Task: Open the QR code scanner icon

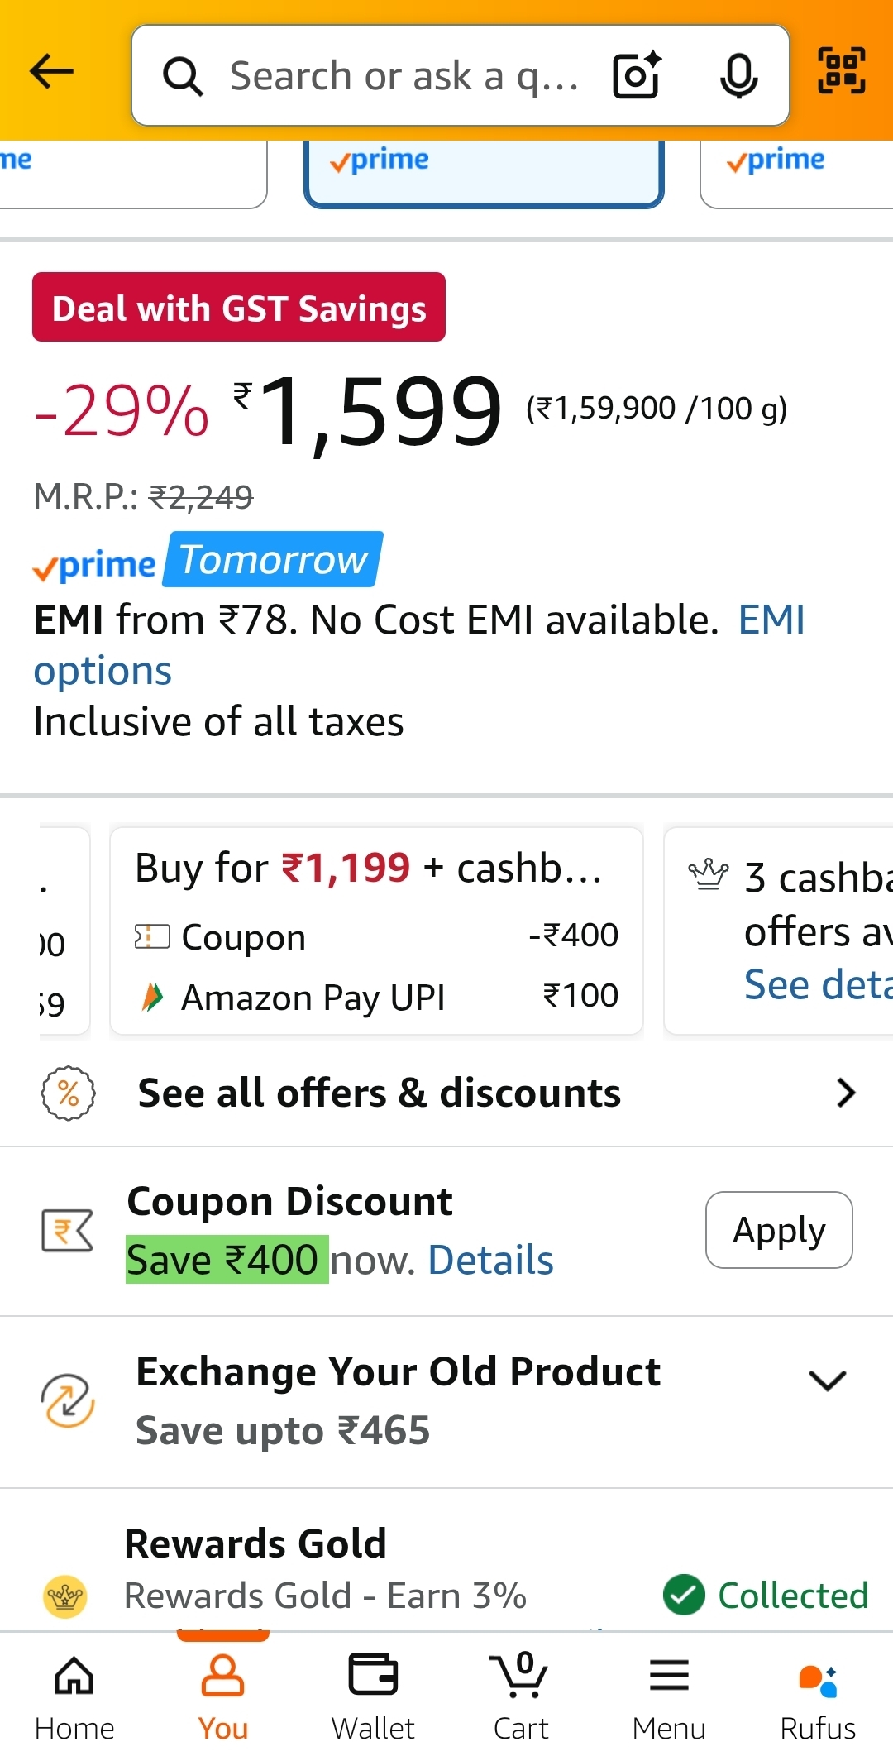Action: click(841, 71)
